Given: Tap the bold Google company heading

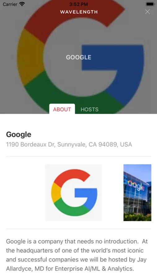Looking at the screenshot, I should pos(19,135).
